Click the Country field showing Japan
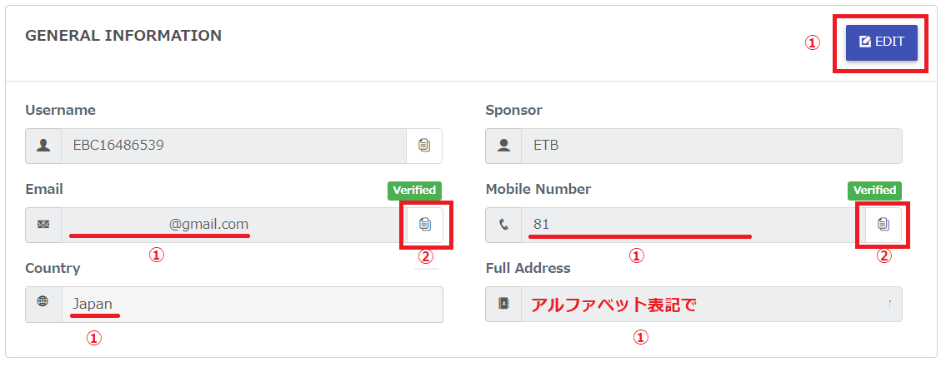 [250, 304]
